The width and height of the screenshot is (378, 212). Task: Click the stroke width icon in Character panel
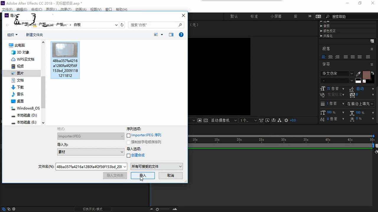click(322, 103)
